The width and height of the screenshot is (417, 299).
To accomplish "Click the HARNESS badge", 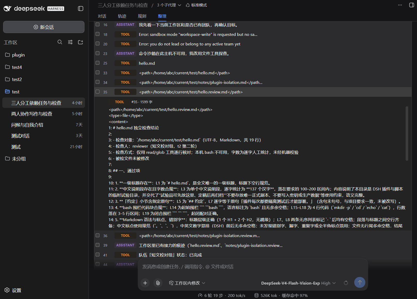I will click(x=56, y=9).
